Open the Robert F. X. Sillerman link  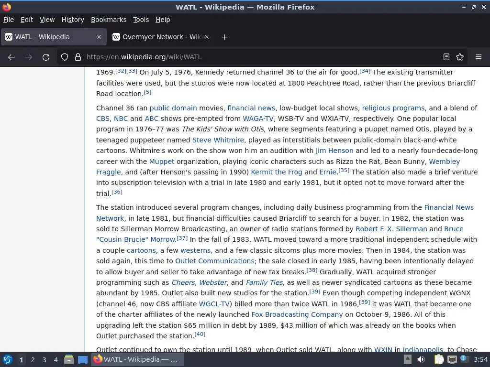point(391,229)
